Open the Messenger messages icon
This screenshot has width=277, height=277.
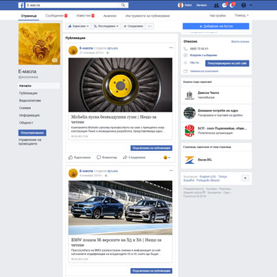pyautogui.click(x=224, y=5)
